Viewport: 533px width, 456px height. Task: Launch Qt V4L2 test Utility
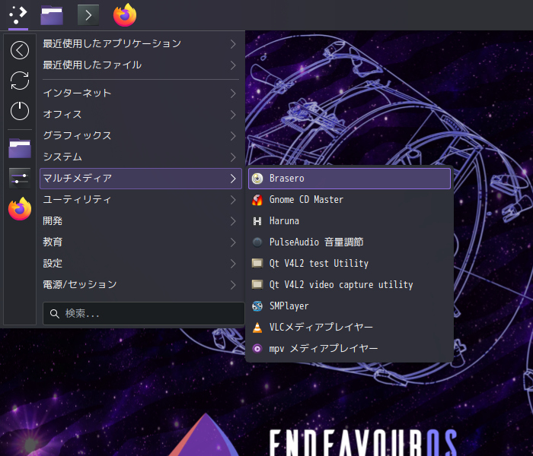click(x=349, y=264)
